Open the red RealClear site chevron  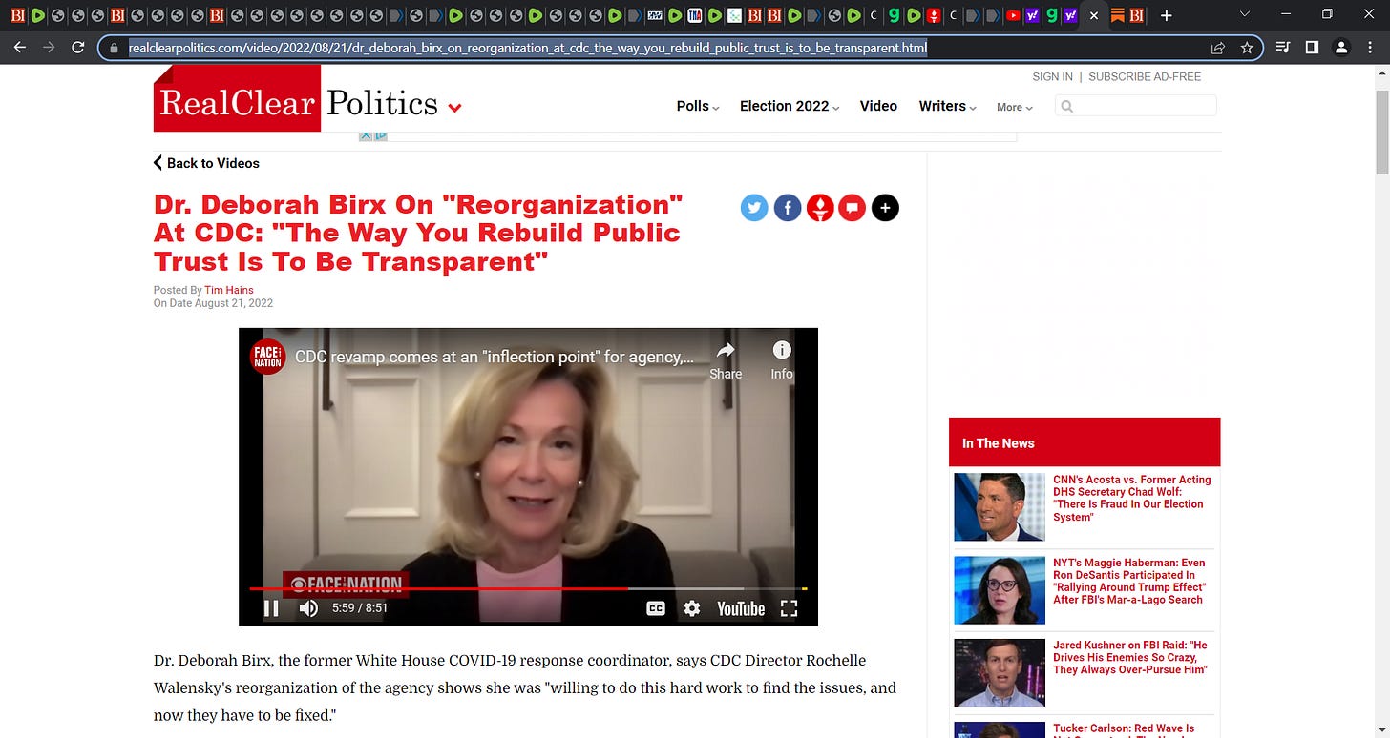point(454,108)
